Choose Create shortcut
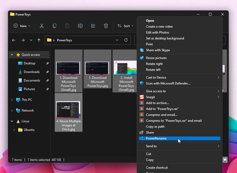Screen dimensions: 237x173 tap(179, 168)
